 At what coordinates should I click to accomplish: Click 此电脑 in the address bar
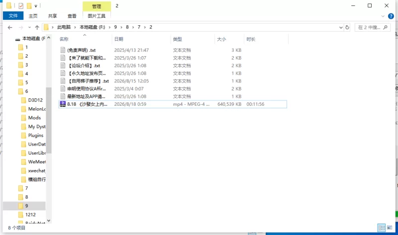64,27
